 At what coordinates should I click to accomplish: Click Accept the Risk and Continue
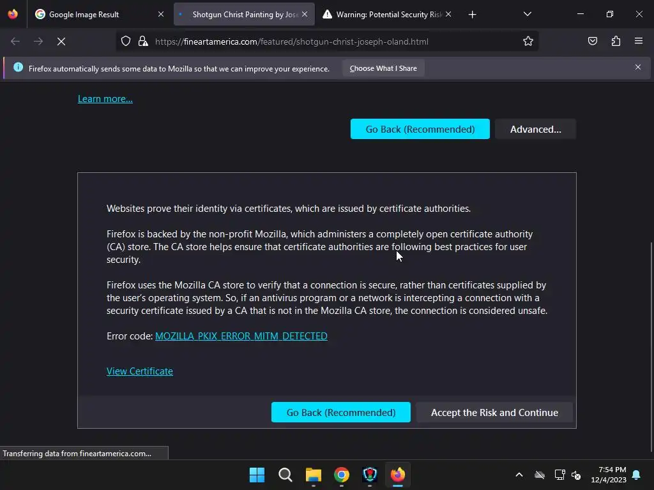[x=494, y=412]
